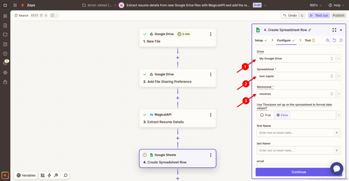Open the Zapier home icon
This screenshot has height=181, width=349.
click(5, 5)
